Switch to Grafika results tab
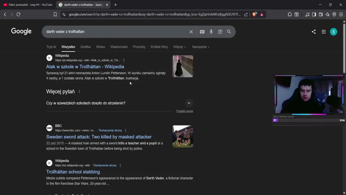This screenshot has height=195, width=346. (x=85, y=47)
